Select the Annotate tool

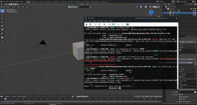tap(2, 34)
